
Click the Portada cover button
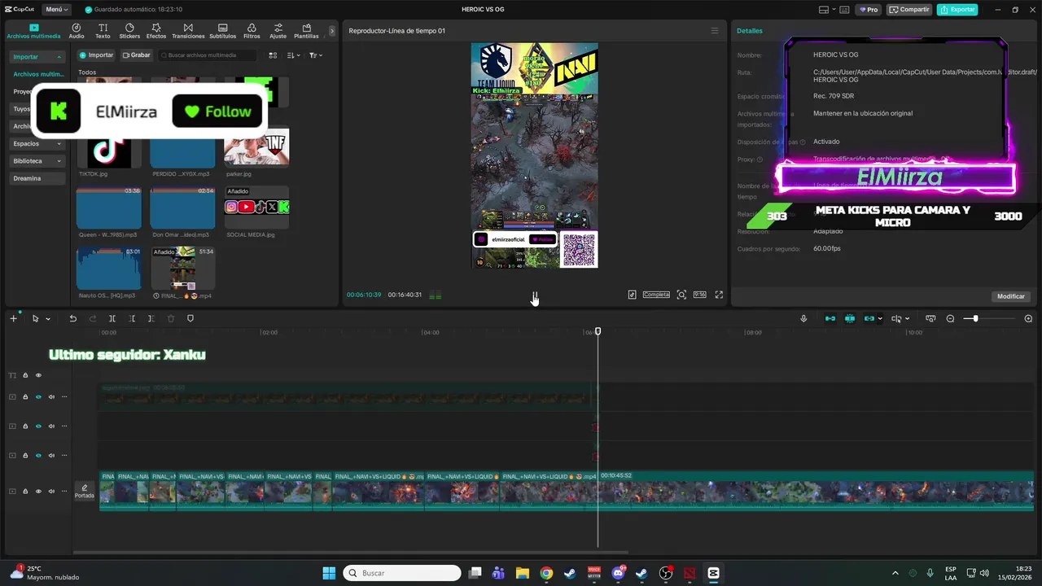click(x=85, y=491)
